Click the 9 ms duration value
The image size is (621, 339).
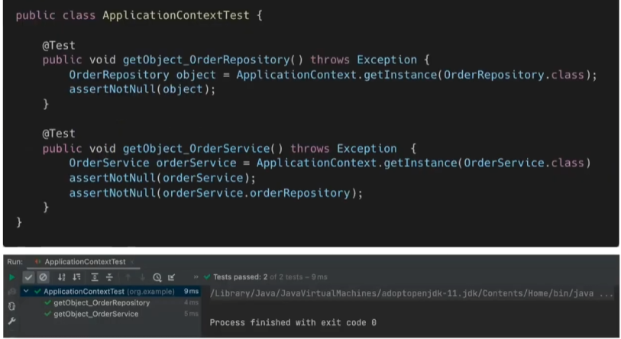(x=191, y=292)
